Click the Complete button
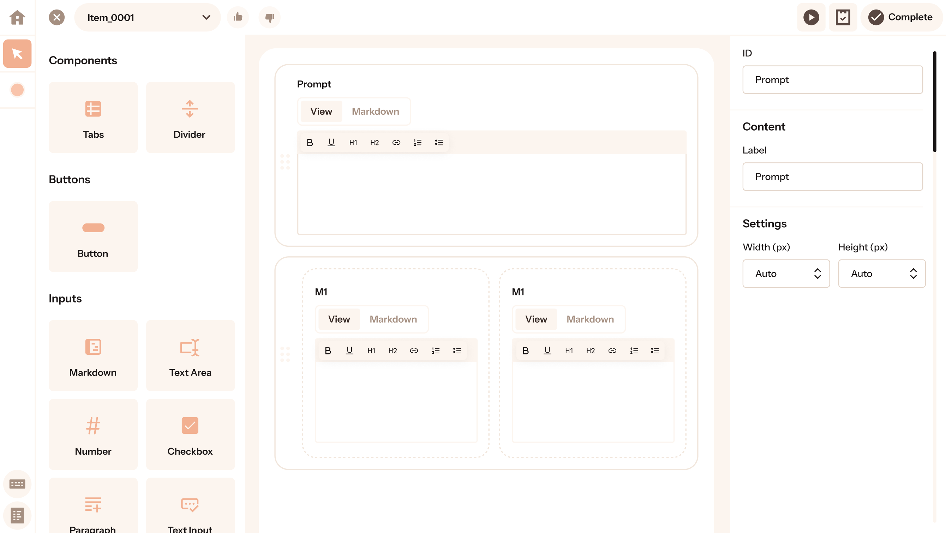This screenshot has width=946, height=533. [x=900, y=17]
